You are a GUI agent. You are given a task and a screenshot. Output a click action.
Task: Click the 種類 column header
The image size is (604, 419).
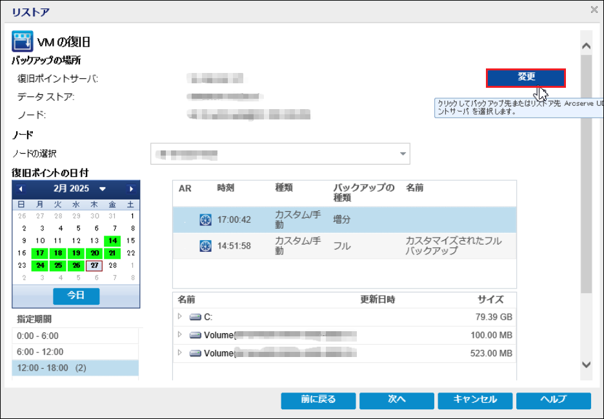pyautogui.click(x=283, y=188)
